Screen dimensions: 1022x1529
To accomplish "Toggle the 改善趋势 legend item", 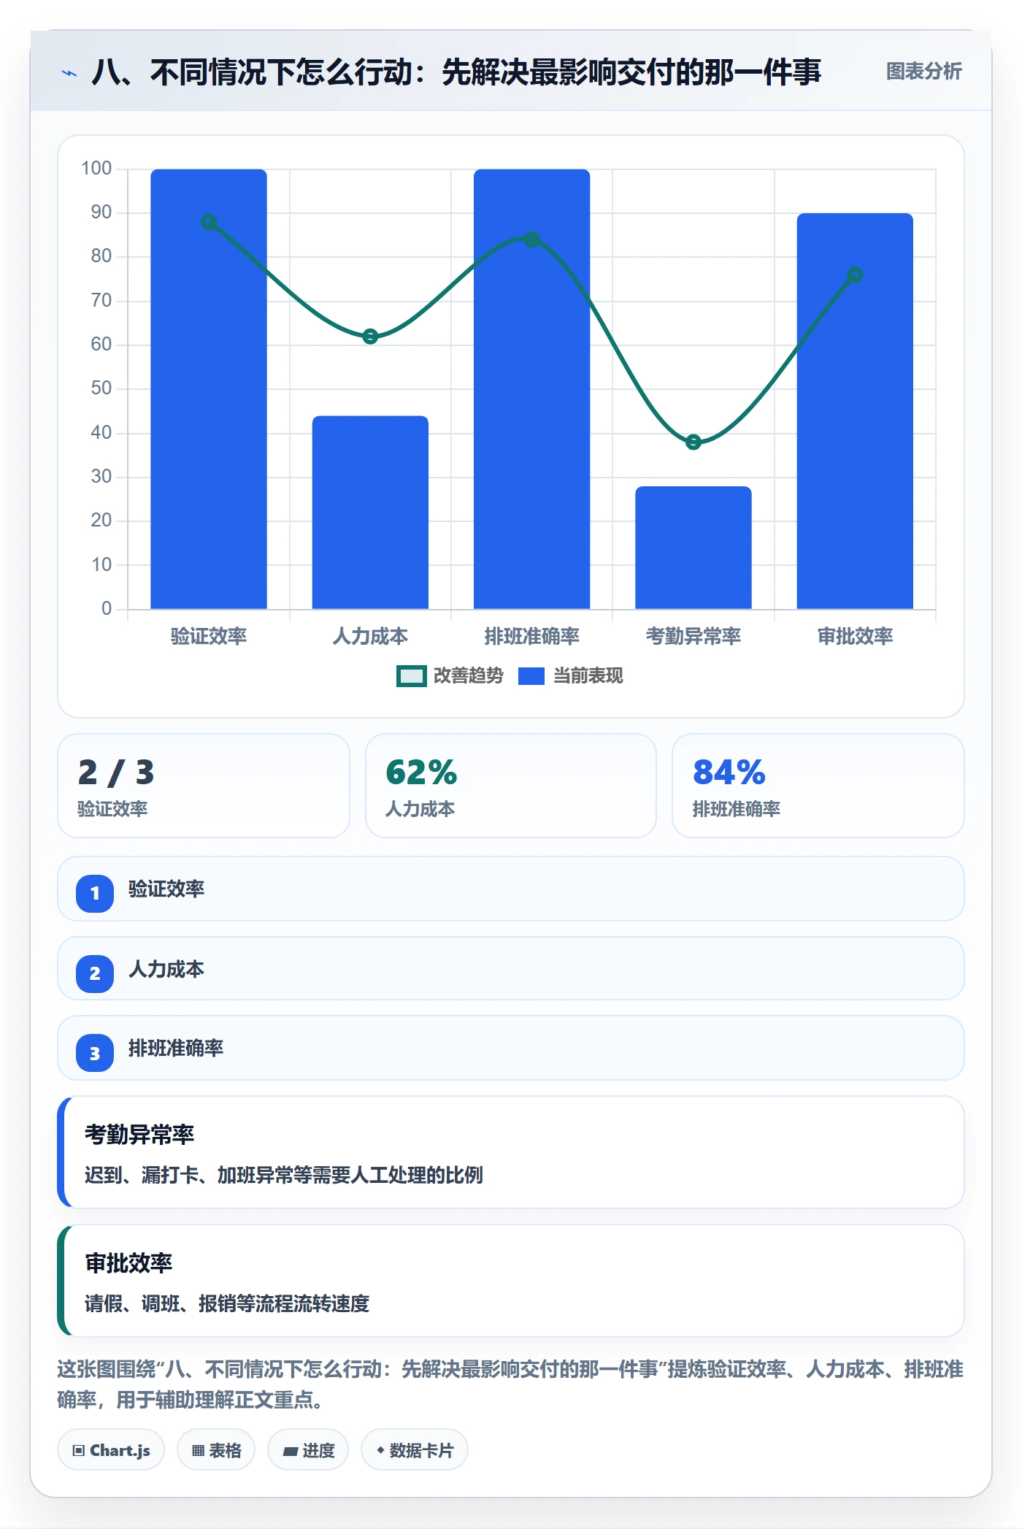I will click(450, 676).
